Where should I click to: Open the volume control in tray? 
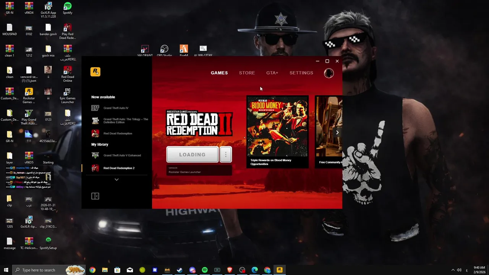click(459, 270)
